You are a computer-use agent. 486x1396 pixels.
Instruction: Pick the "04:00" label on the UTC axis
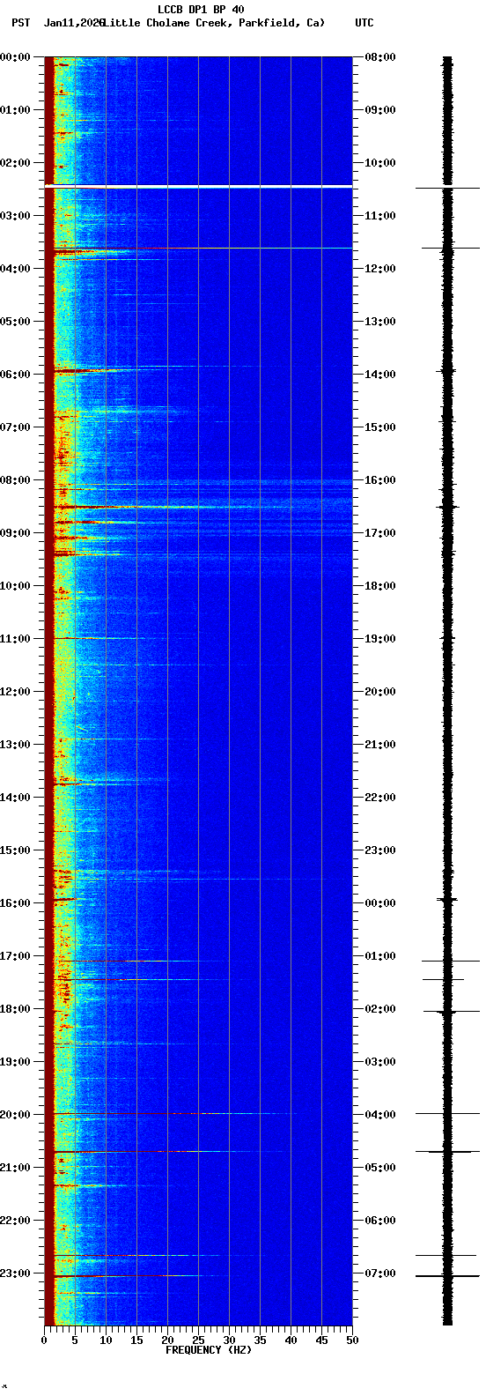(x=380, y=1115)
